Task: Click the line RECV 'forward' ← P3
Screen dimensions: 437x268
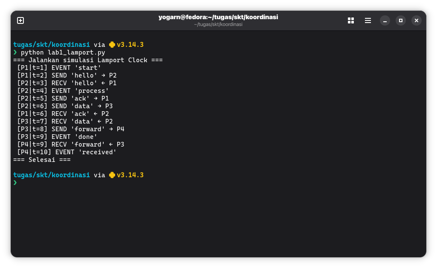Action: point(71,144)
